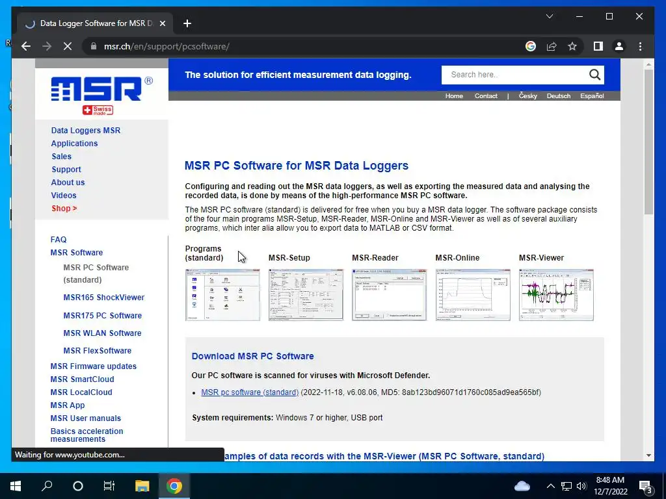Open a new browser tab
This screenshot has height=499, width=666.
point(187,23)
